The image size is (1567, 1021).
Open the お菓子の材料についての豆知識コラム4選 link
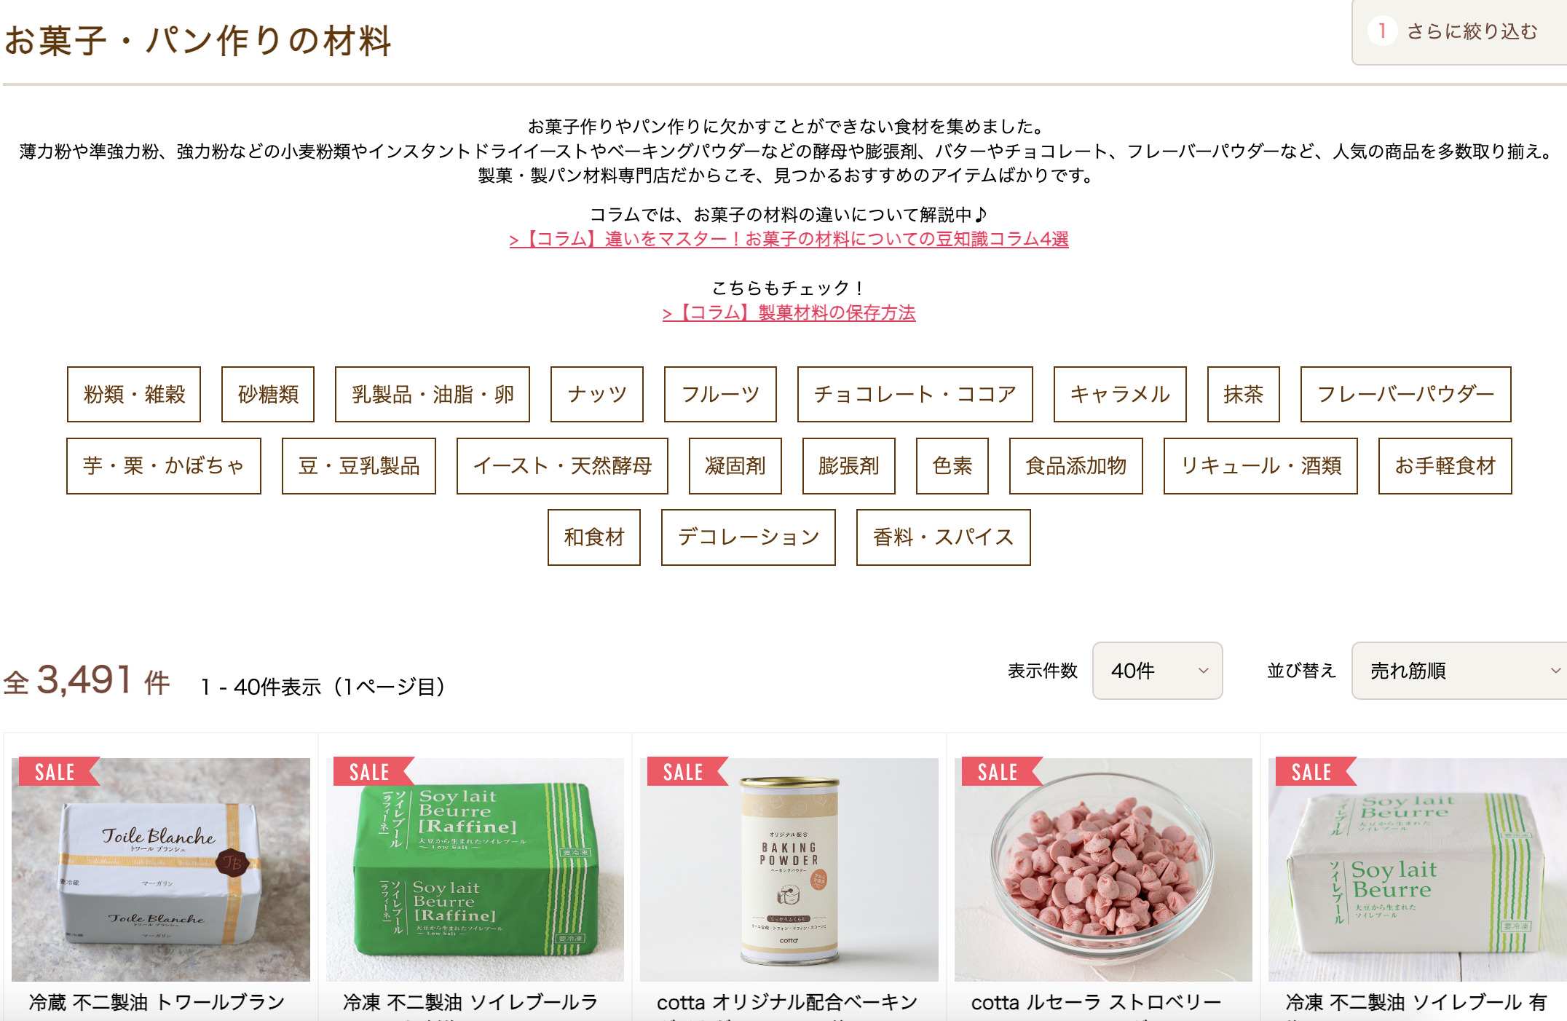[789, 239]
